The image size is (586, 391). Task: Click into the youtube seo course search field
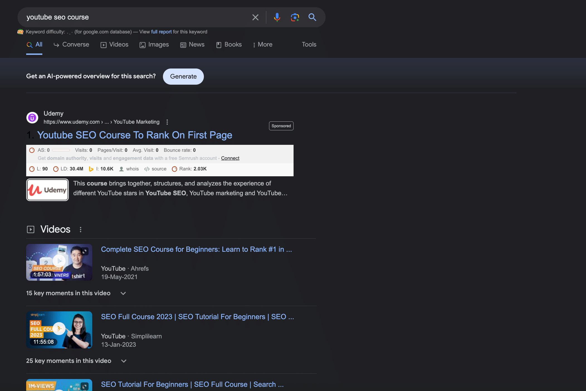click(x=136, y=17)
